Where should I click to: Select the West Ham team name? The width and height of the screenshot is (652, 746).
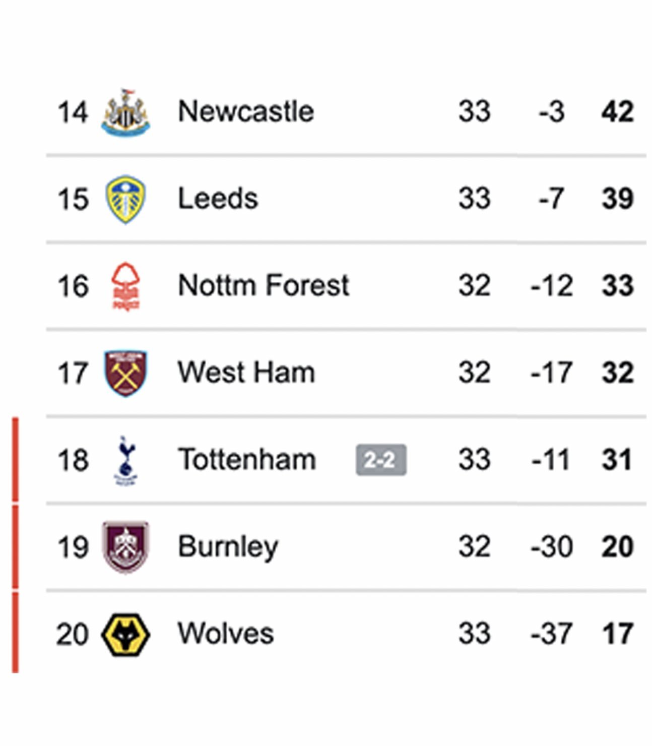pos(246,372)
